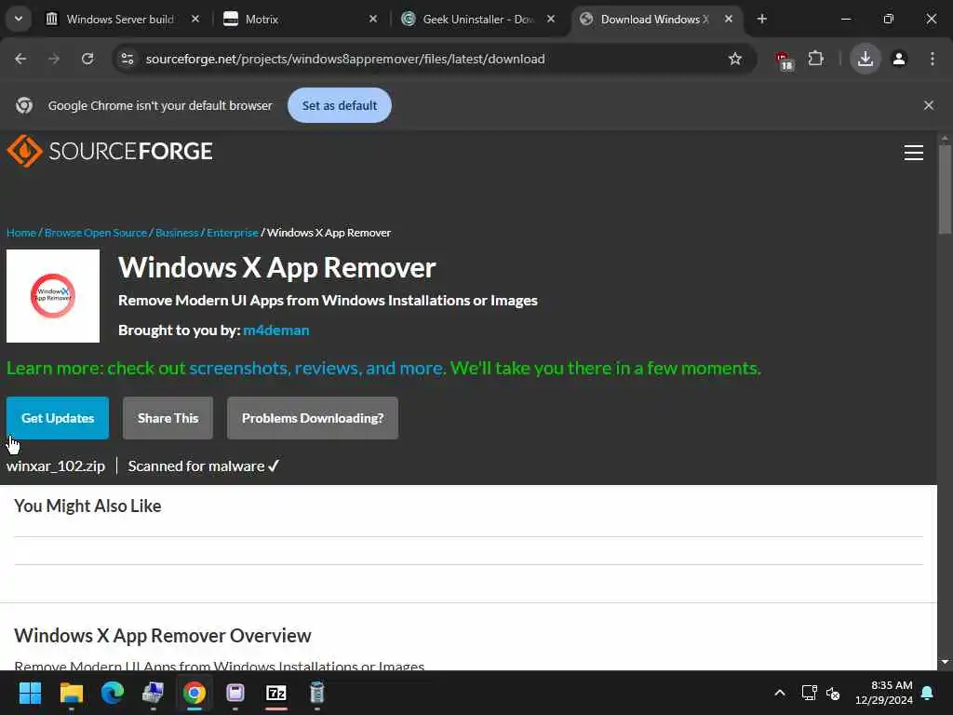Go forward to the next page
Image resolution: width=953 pixels, height=715 pixels.
click(x=54, y=59)
